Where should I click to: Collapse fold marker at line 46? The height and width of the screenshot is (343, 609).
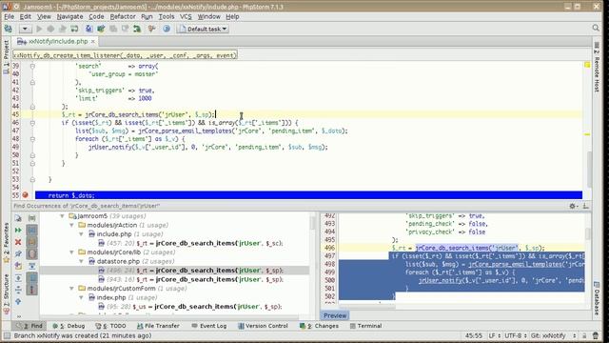(32, 123)
